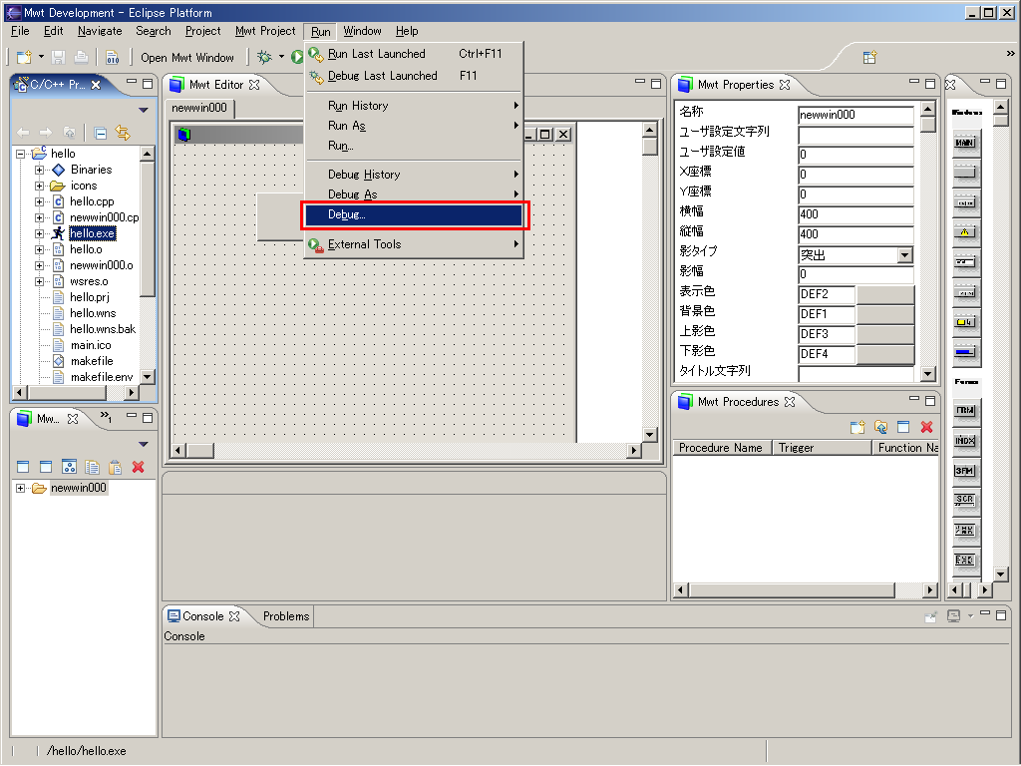The width and height of the screenshot is (1021, 766).
Task: Choose Run Last Launched menu item
Action: pyautogui.click(x=414, y=54)
